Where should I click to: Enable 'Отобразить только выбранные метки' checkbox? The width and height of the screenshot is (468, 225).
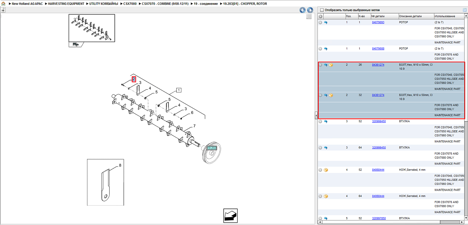[322, 10]
